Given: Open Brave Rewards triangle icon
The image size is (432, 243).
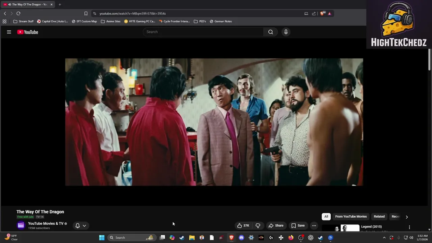Looking at the screenshot, I should [329, 13].
